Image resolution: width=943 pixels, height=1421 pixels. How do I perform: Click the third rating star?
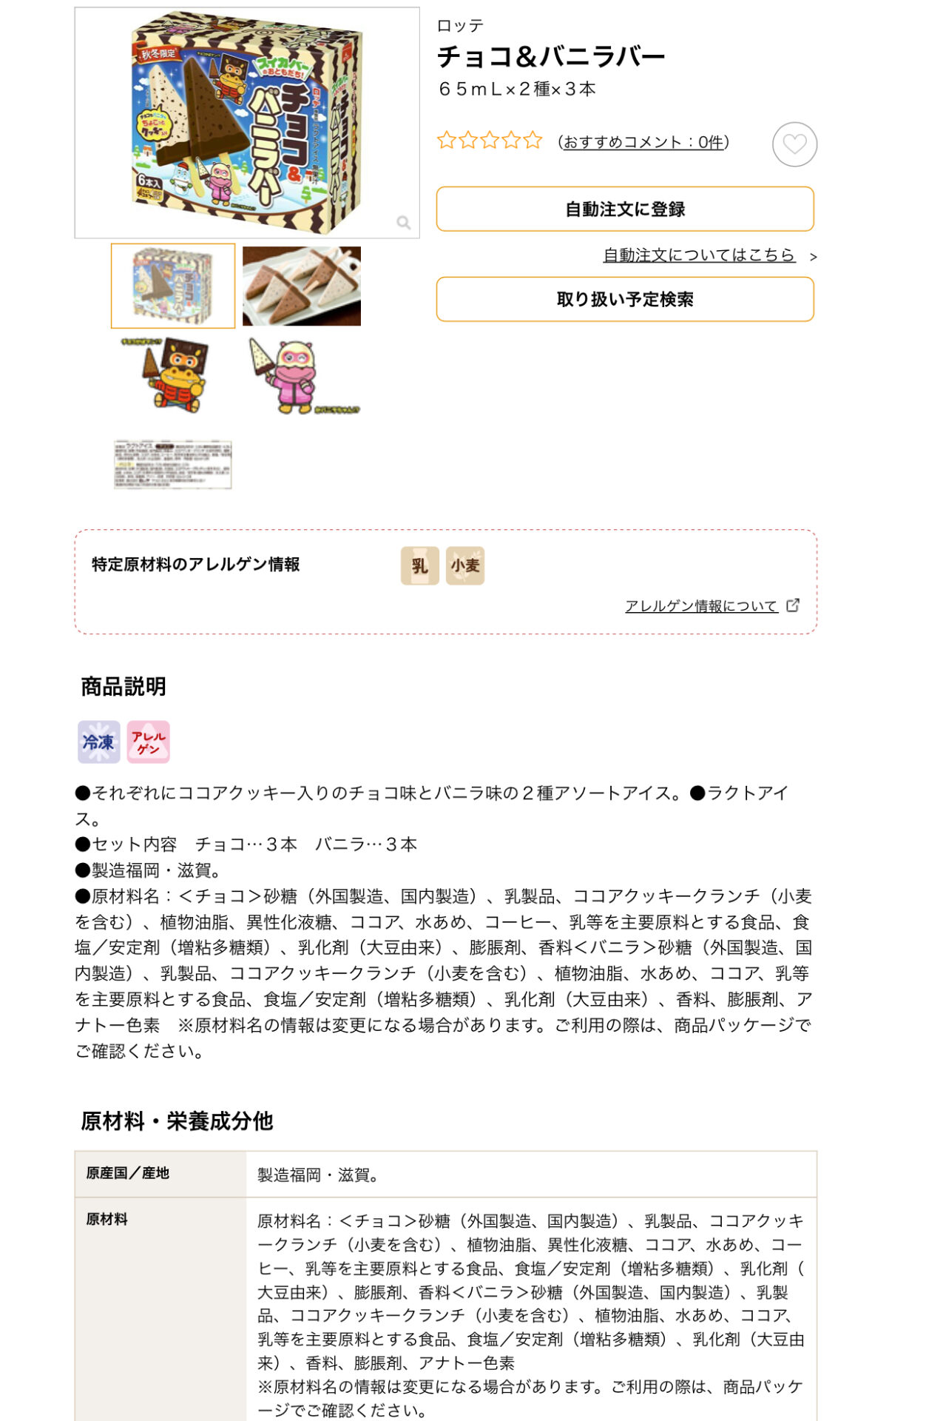(490, 140)
